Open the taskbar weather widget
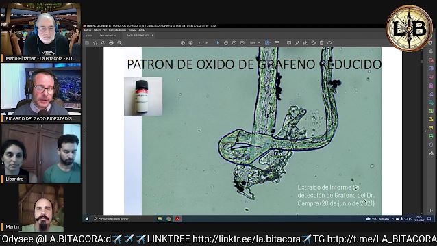Image resolution: width=437 pixels, height=247 pixels. [x=377, y=219]
